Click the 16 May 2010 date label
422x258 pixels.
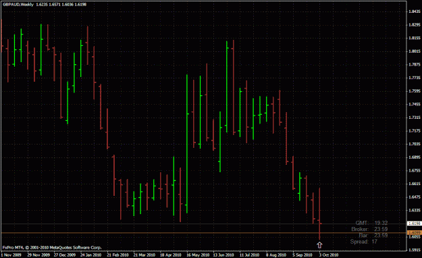[198, 255]
